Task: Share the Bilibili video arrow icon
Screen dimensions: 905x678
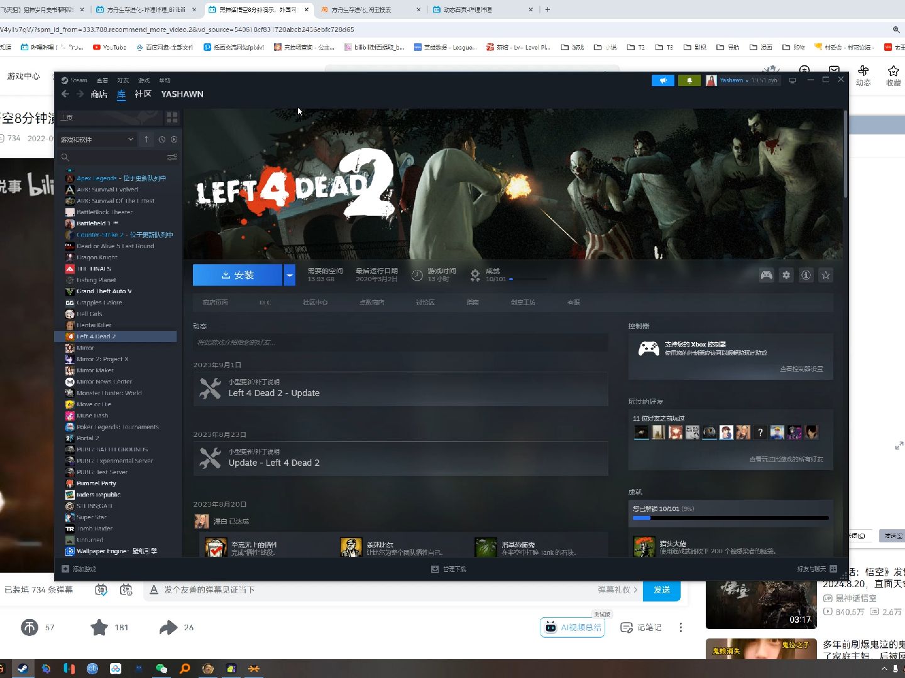Action: 168,627
